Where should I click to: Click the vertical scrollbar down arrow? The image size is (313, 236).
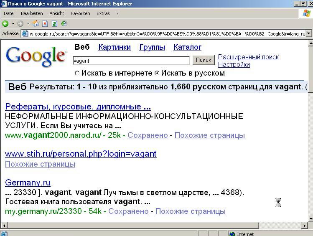310,218
